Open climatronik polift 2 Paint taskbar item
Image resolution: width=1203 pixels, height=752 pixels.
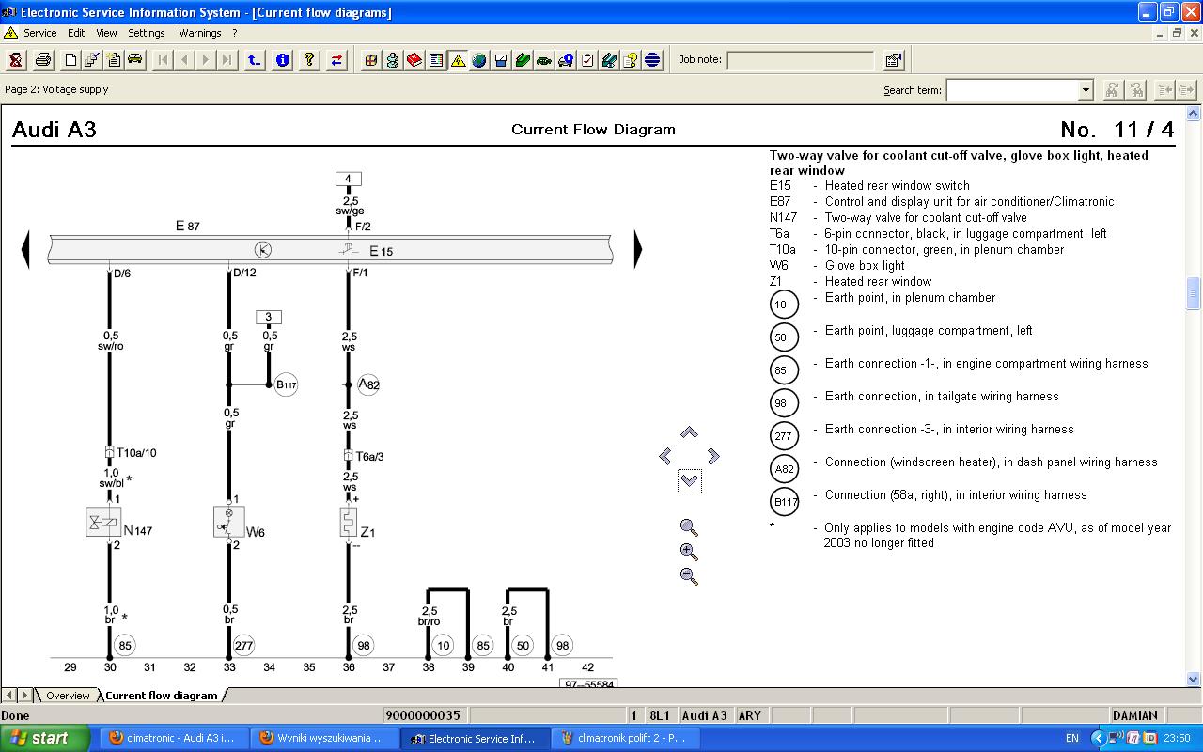coord(624,738)
